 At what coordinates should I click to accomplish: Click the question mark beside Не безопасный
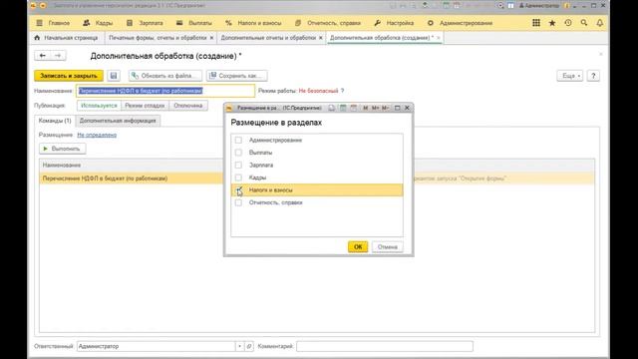(x=342, y=91)
